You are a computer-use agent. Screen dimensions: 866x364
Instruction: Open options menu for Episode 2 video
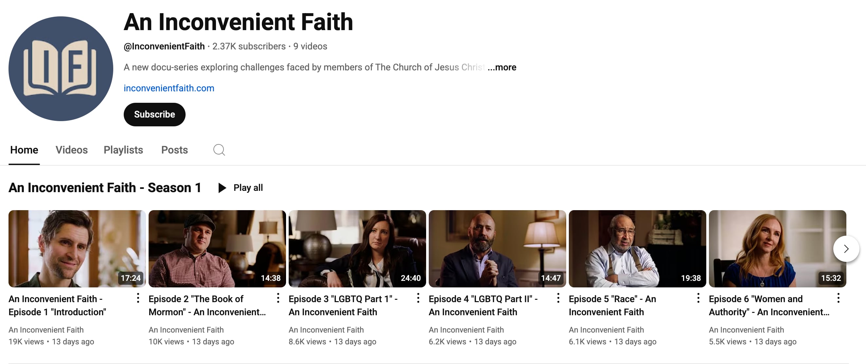(x=278, y=299)
